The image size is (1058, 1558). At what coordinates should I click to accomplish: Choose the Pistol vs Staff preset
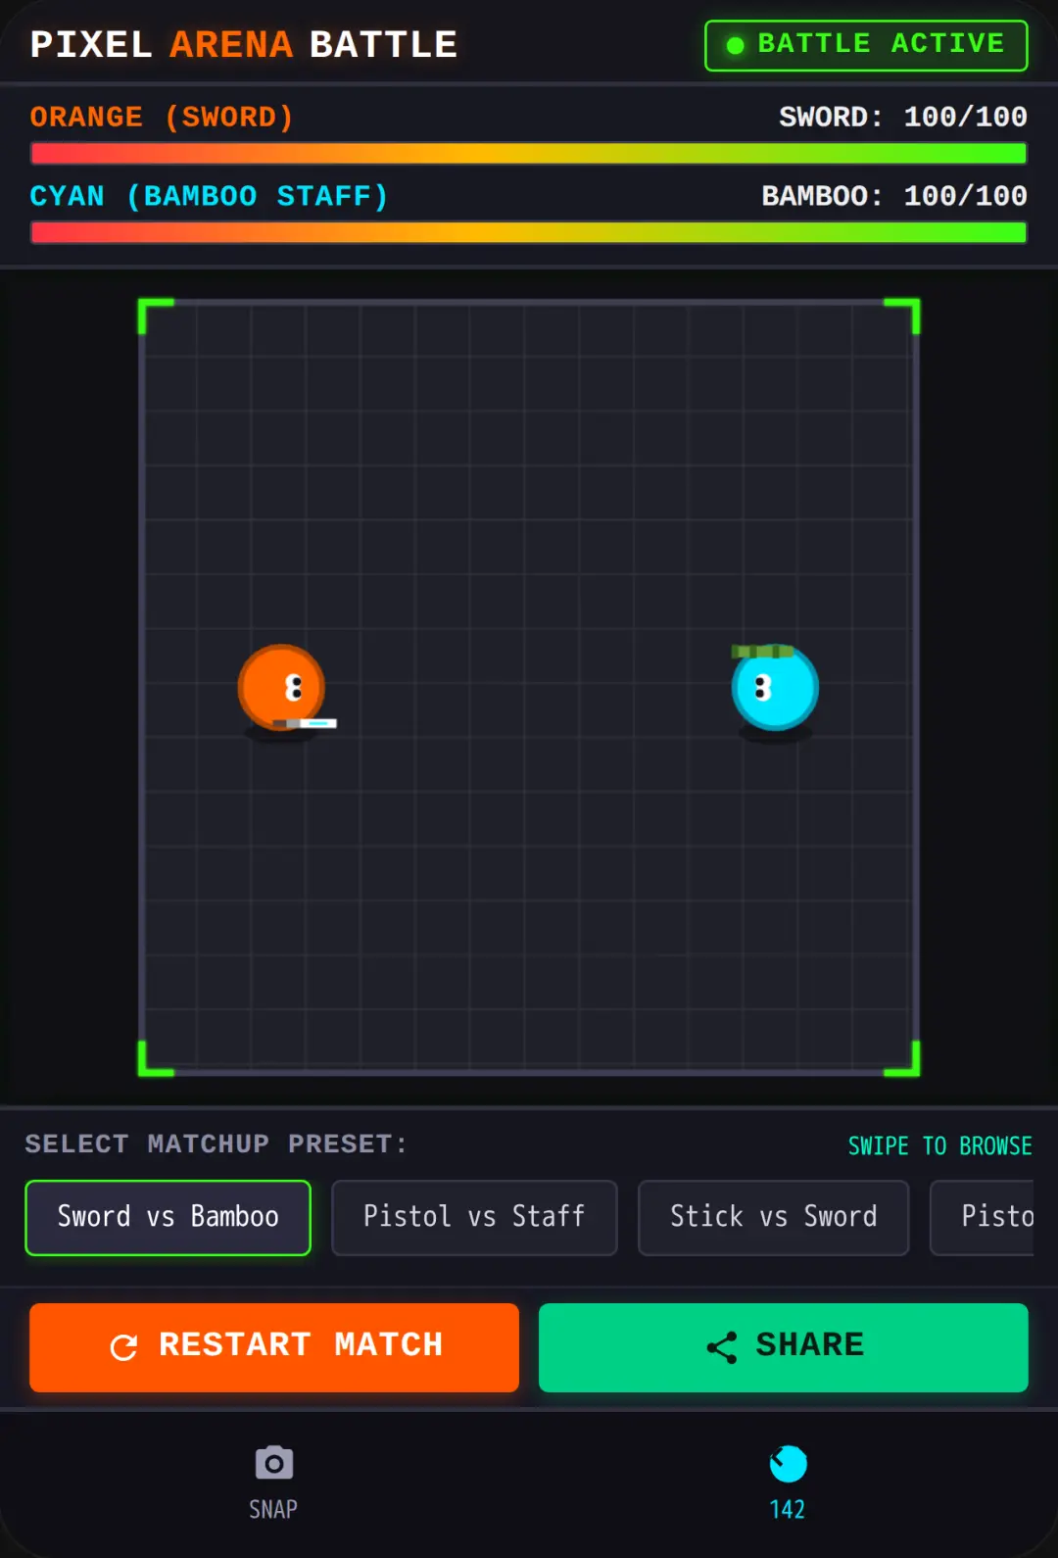(x=474, y=1217)
